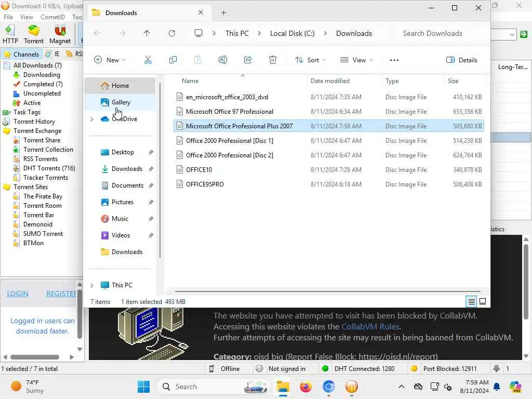The height and width of the screenshot is (399, 532).
Task: Click the REGISTER link in BitComet
Action: (62, 294)
